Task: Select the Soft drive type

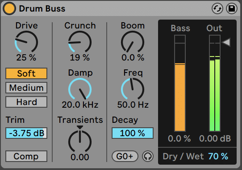Action: coord(26,73)
